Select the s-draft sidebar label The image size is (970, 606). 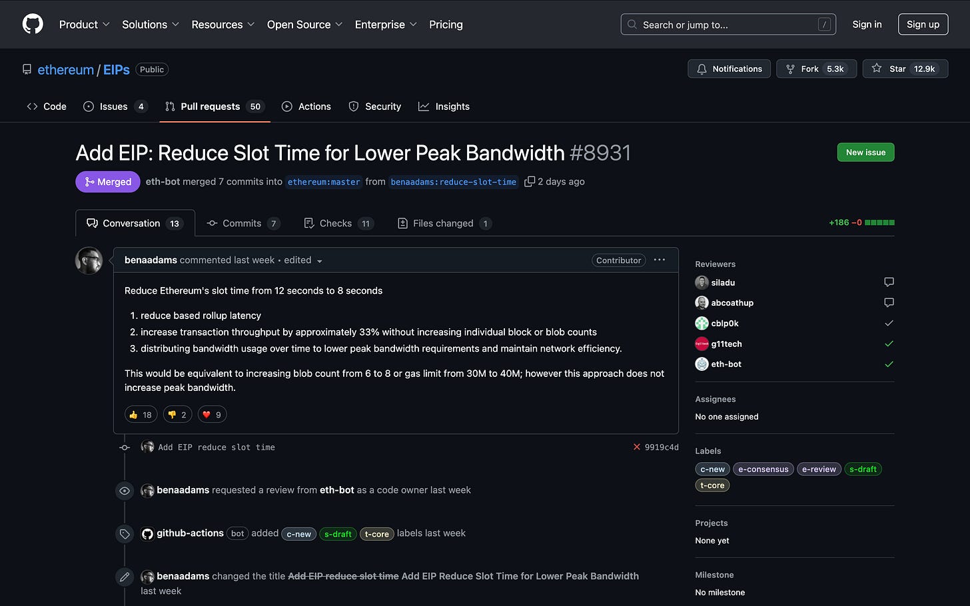click(863, 469)
